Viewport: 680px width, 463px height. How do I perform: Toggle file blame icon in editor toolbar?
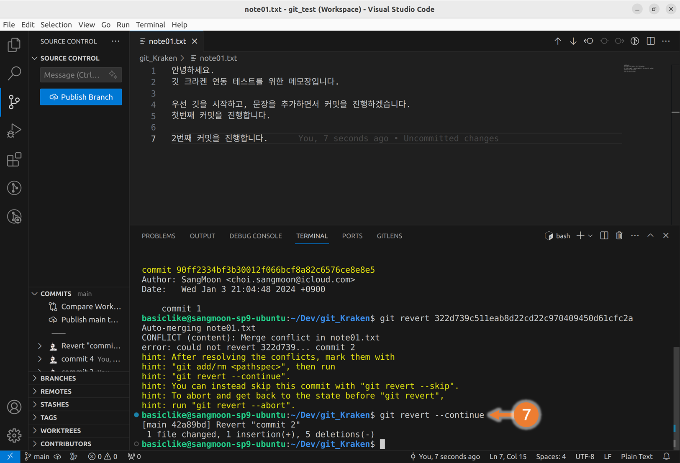[635, 41]
